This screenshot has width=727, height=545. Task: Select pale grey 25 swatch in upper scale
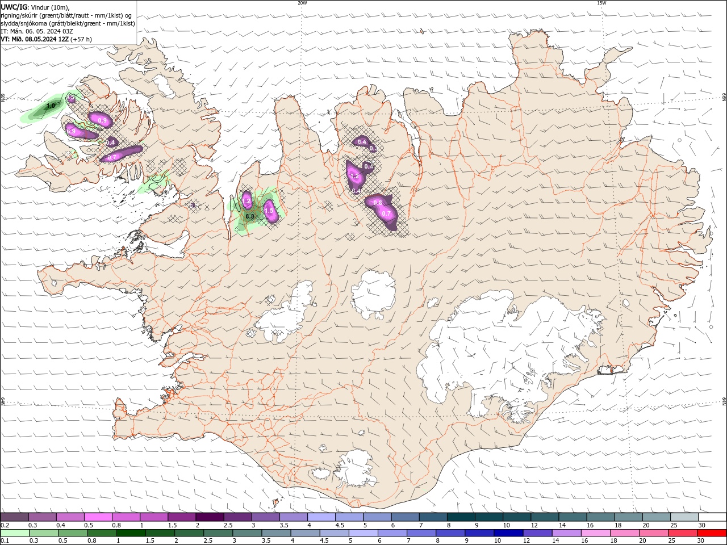pyautogui.click(x=684, y=517)
